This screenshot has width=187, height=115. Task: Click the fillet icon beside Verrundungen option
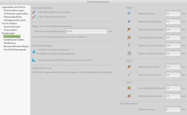click(x=34, y=60)
